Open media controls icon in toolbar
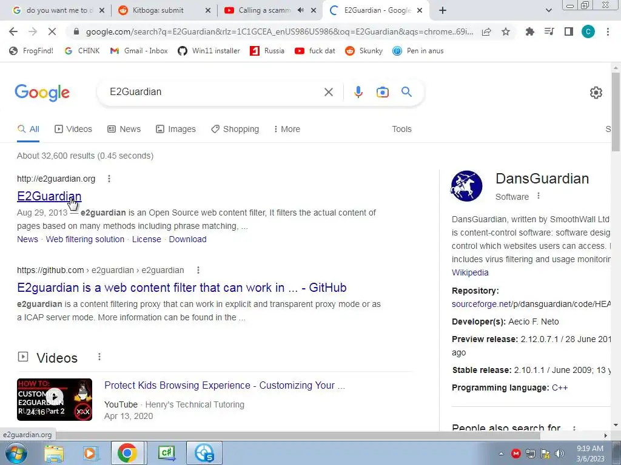 [x=549, y=31]
